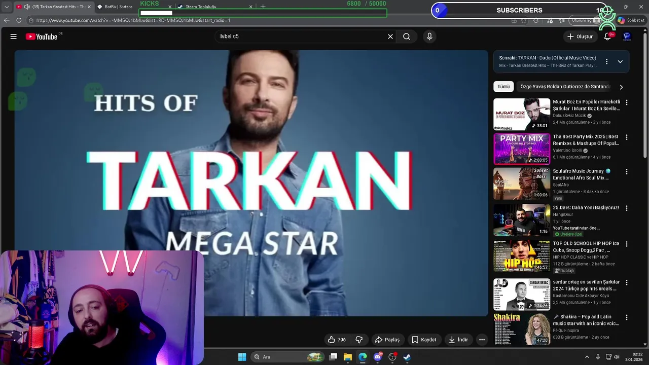Click the Oluştur create button
The image size is (649, 365).
pyautogui.click(x=580, y=36)
